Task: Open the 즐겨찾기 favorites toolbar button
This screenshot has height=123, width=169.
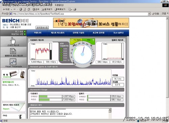Action: tap(47, 9)
